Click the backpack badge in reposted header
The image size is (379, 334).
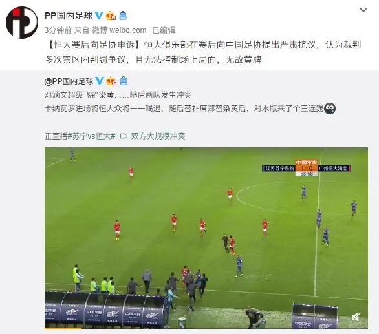coord(124,81)
